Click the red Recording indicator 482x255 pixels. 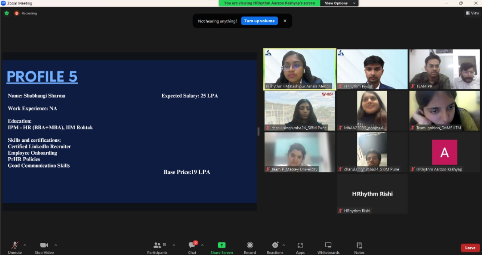[26, 13]
